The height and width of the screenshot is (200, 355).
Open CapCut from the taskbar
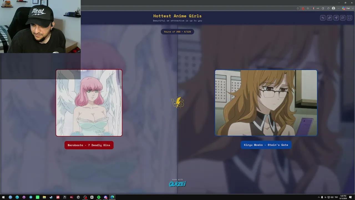click(x=92, y=197)
